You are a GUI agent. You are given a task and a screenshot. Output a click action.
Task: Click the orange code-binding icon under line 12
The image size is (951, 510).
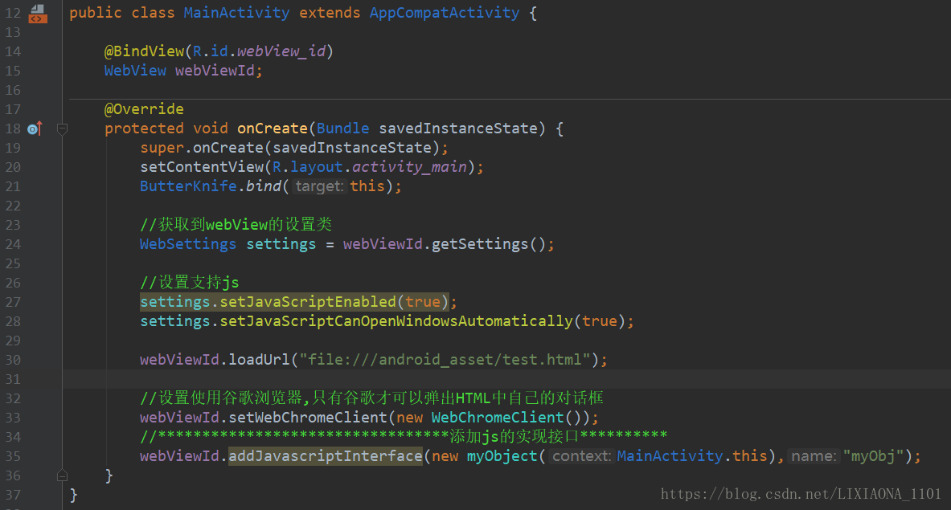coord(37,18)
